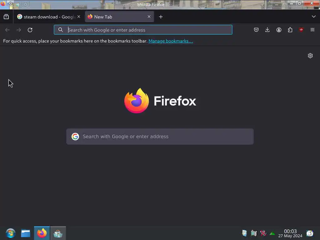Expand the list all tabs chevron

(x=314, y=17)
